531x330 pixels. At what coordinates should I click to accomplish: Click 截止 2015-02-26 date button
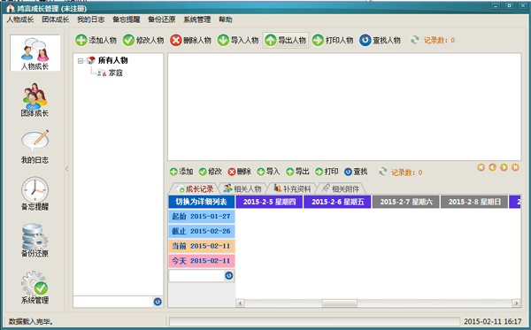202,231
